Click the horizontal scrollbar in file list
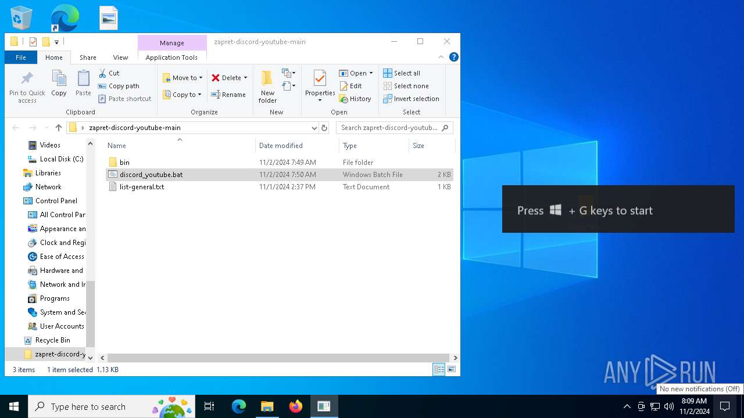744x418 pixels. (x=278, y=358)
